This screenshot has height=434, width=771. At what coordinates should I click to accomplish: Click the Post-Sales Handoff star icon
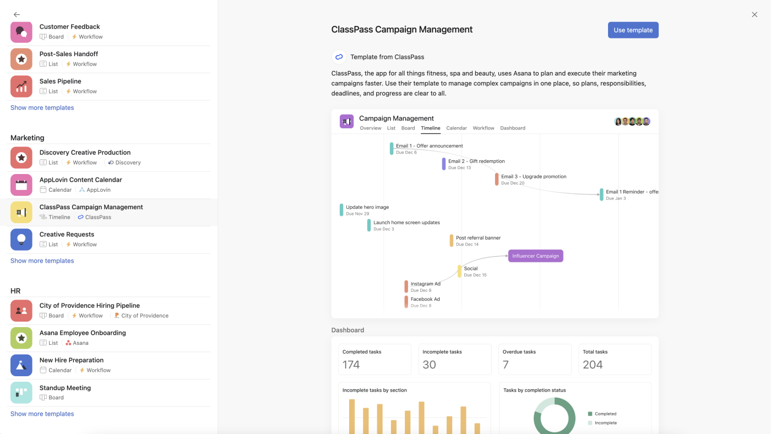21,59
